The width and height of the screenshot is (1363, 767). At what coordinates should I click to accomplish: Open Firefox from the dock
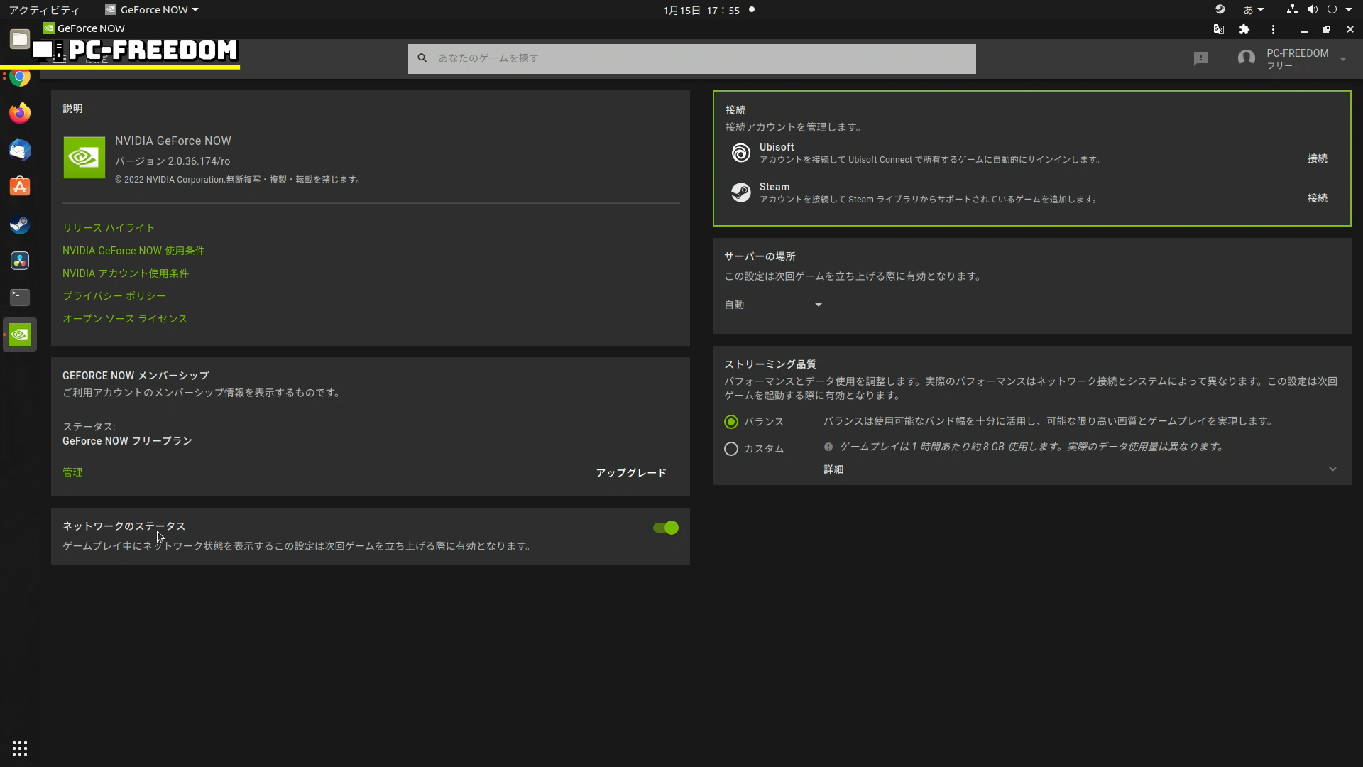(x=20, y=113)
